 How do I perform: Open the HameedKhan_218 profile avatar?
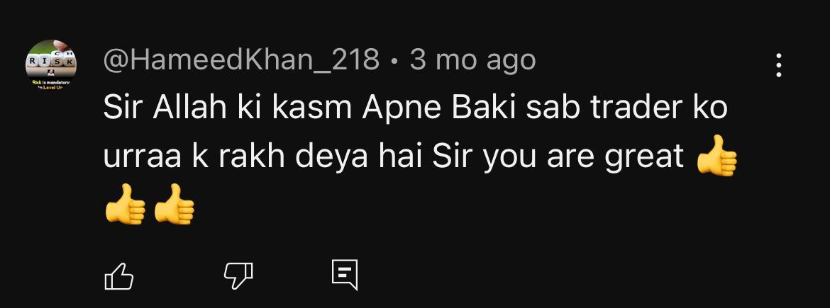[51, 65]
